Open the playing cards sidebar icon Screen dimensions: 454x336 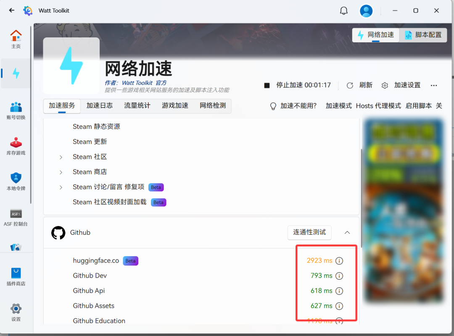(16, 247)
